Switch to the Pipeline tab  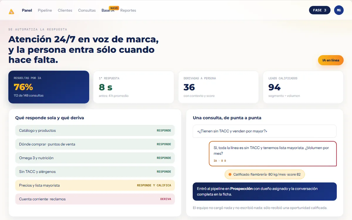click(x=45, y=10)
